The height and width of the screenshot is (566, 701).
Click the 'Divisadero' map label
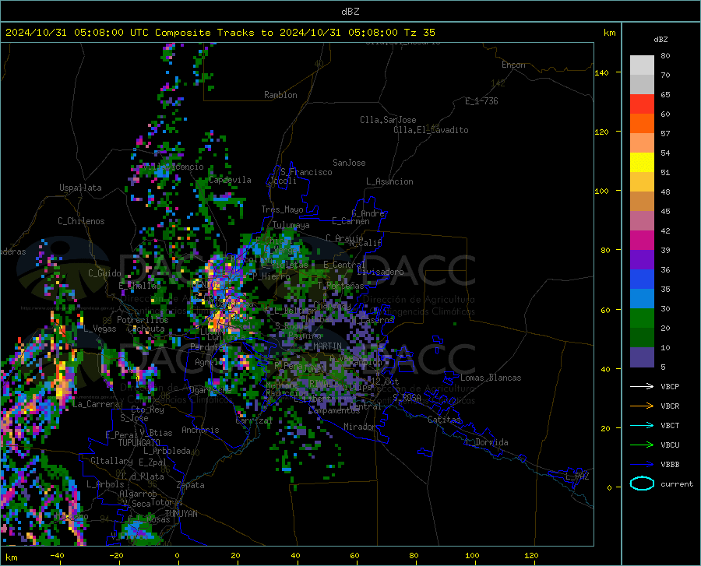[380, 272]
